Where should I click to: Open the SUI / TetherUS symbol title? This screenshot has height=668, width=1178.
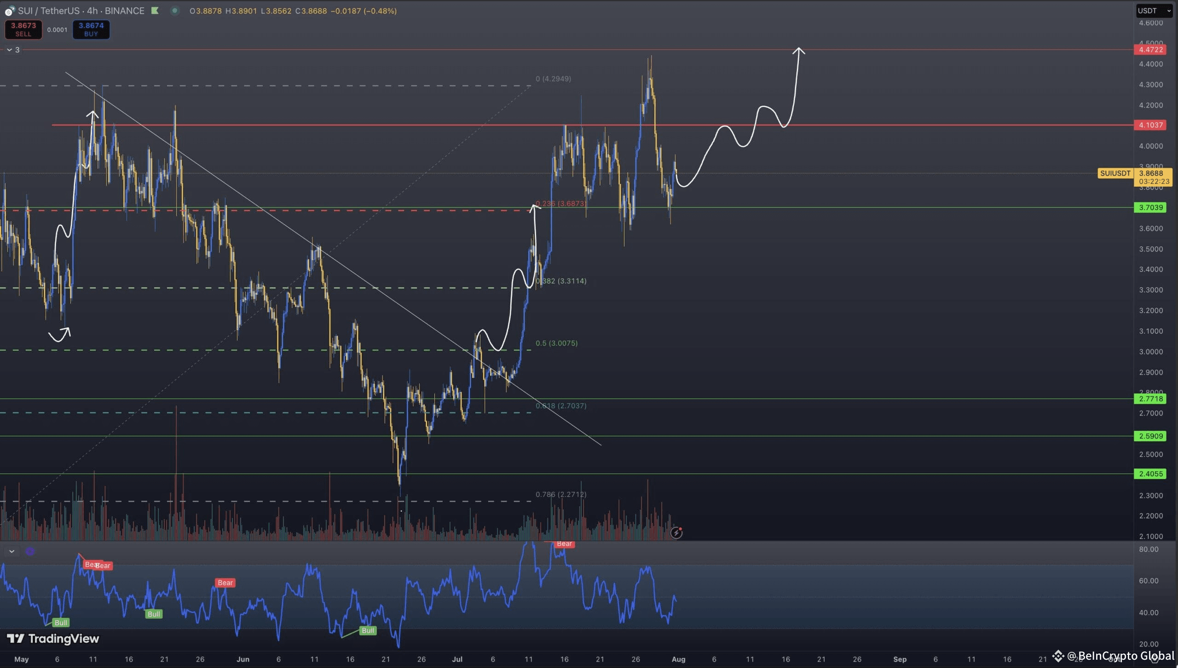pyautogui.click(x=81, y=11)
